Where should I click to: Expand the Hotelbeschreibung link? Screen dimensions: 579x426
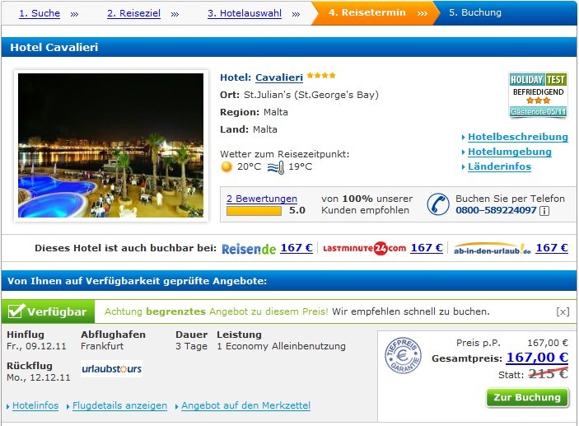[518, 137]
